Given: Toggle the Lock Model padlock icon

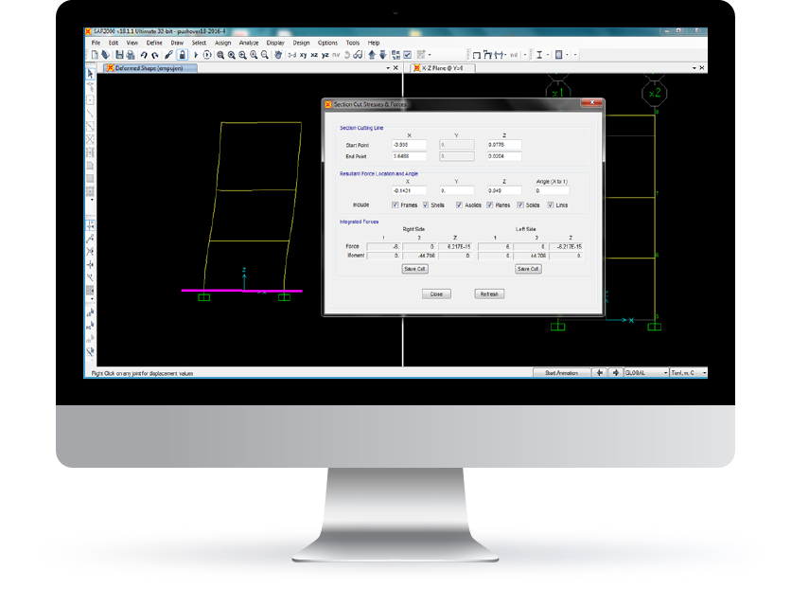Looking at the screenshot, I should (x=182, y=55).
